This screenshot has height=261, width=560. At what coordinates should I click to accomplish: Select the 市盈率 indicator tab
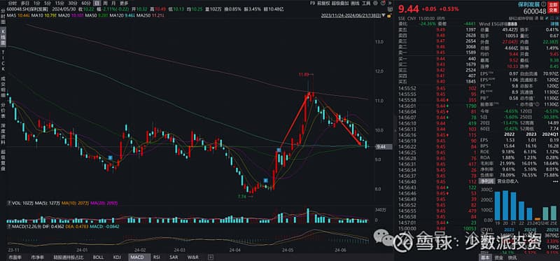[x=14, y=257]
